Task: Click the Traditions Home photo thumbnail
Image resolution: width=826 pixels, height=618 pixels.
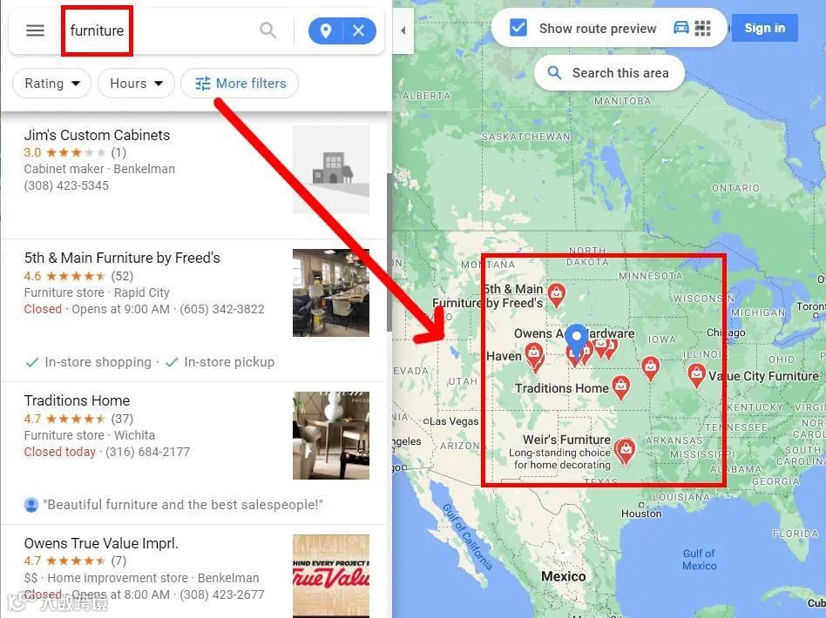Action: [x=331, y=435]
